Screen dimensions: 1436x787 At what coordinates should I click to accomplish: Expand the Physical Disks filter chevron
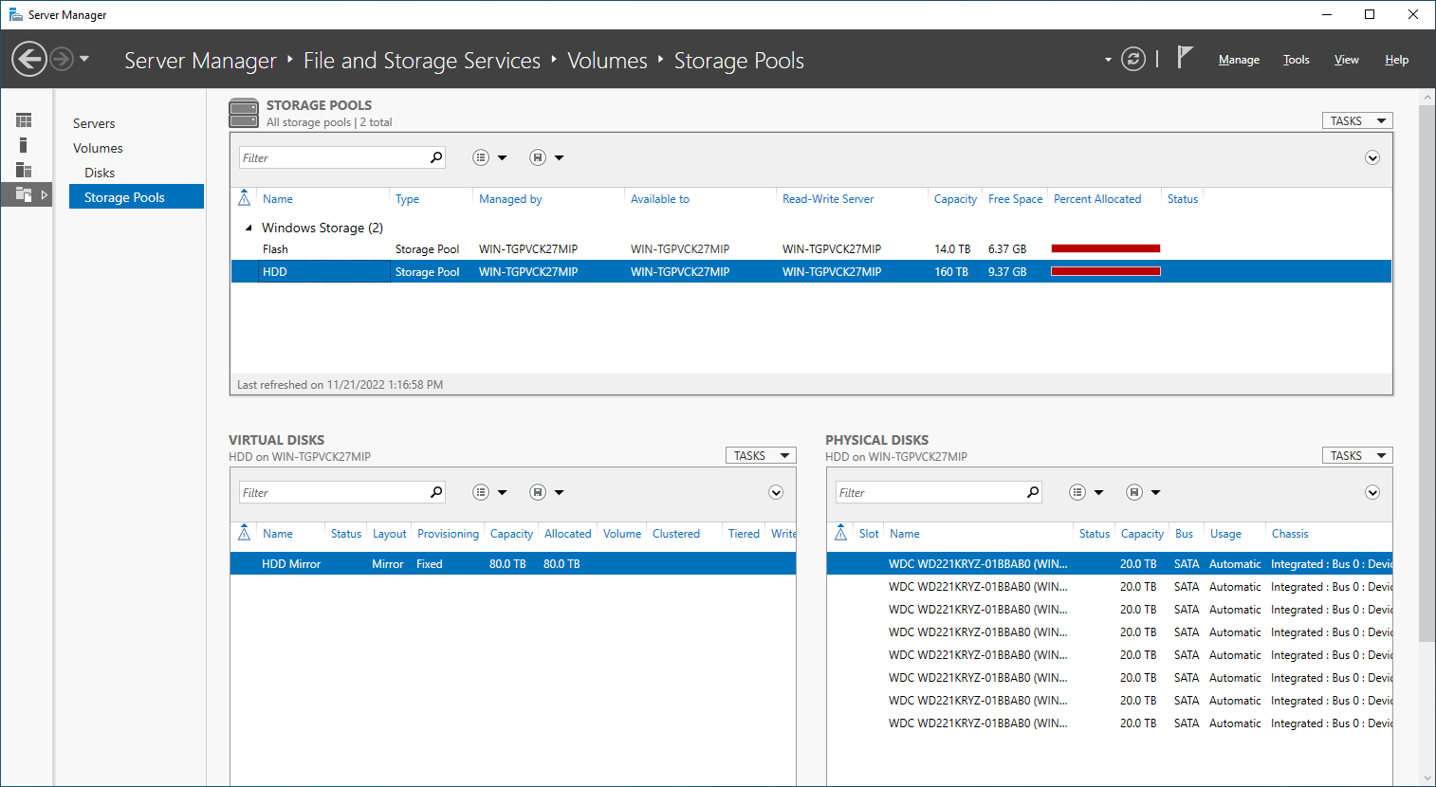coord(1372,492)
